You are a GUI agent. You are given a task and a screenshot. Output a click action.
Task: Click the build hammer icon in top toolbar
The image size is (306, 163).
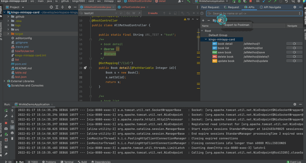tap(188, 1)
